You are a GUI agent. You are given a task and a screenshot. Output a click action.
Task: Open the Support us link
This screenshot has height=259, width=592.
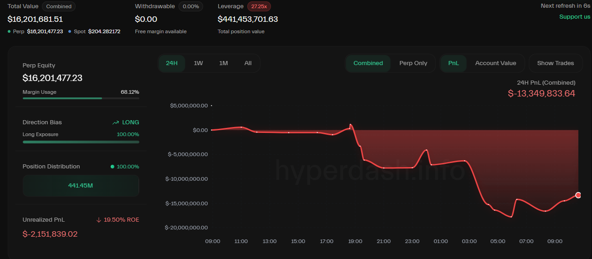click(x=575, y=17)
